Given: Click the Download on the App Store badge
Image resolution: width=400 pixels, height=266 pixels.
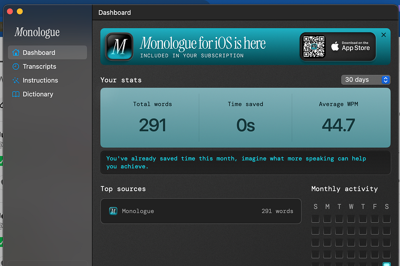Looking at the screenshot, I should (338, 47).
